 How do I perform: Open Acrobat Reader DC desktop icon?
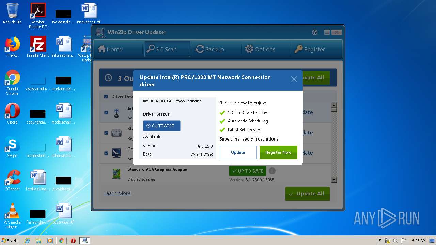tap(38, 16)
